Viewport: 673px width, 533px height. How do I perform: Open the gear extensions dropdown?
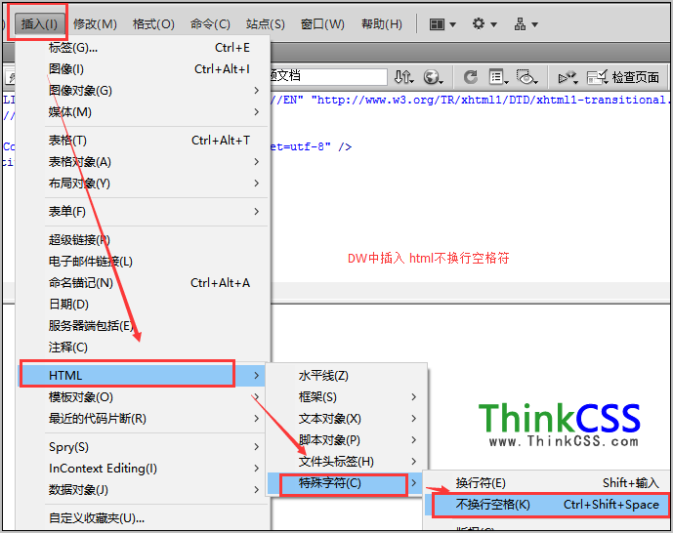click(x=484, y=24)
